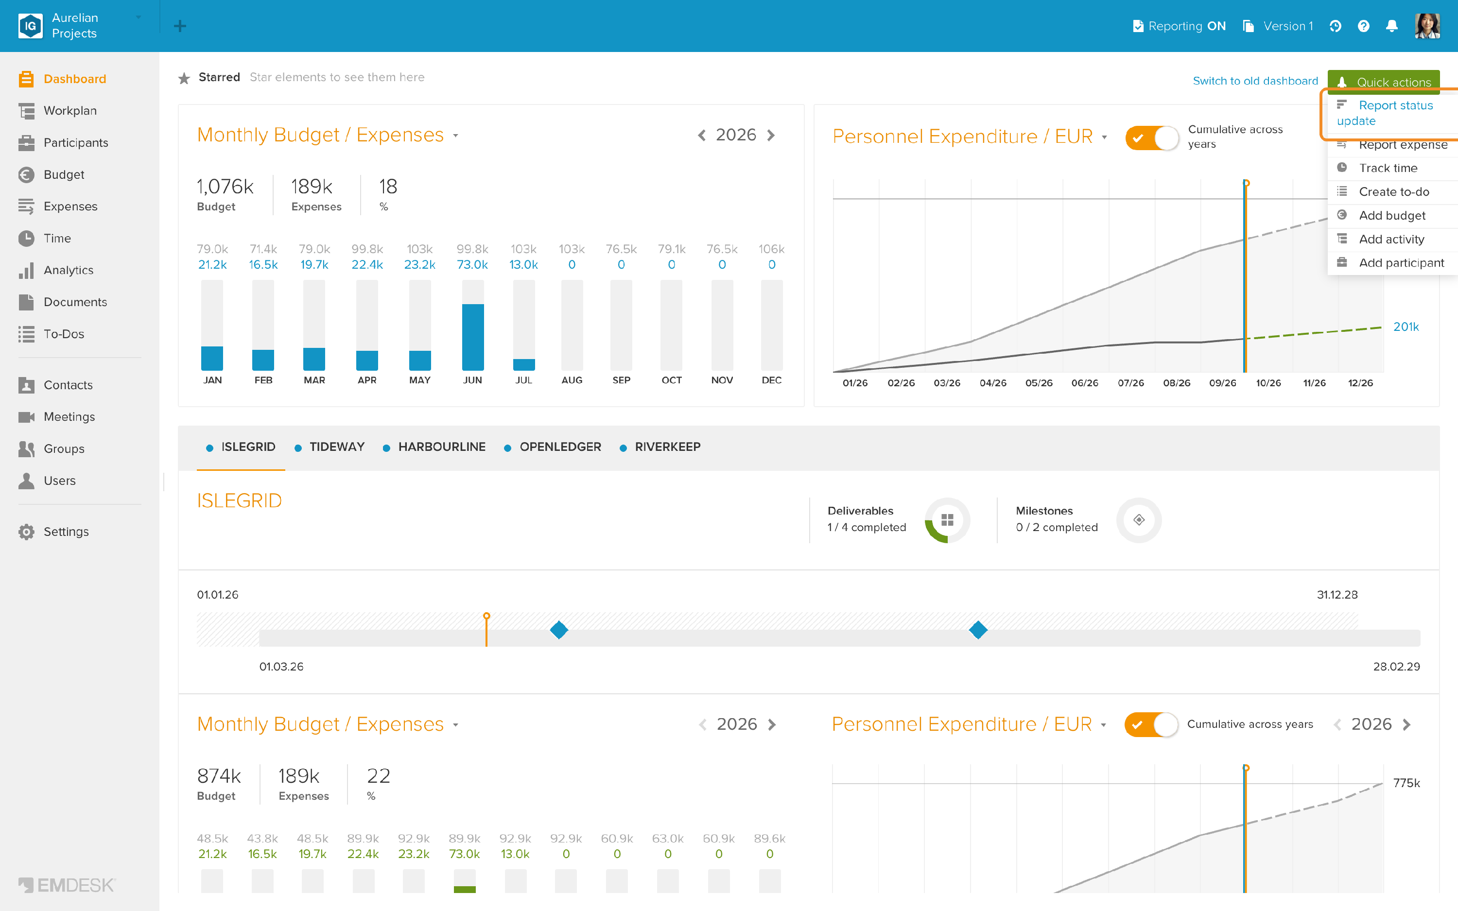Viewport: 1458px width, 911px height.
Task: Choose Create to-do from Quick actions
Action: click(x=1392, y=191)
